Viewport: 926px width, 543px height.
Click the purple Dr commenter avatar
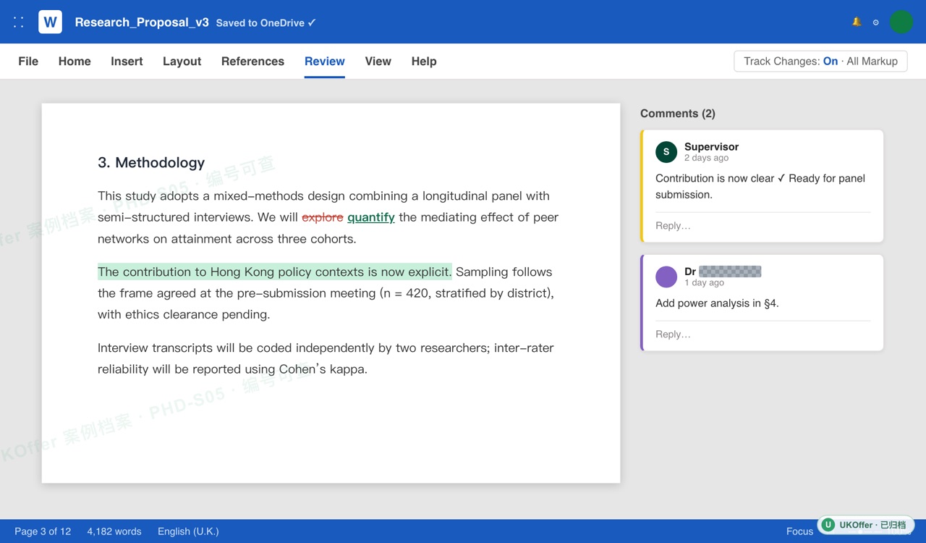pyautogui.click(x=666, y=277)
